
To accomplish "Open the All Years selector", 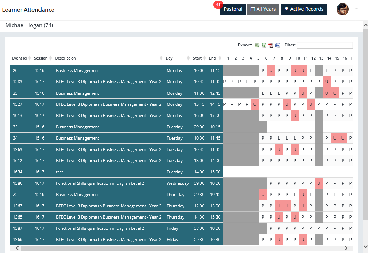I will click(x=263, y=9).
